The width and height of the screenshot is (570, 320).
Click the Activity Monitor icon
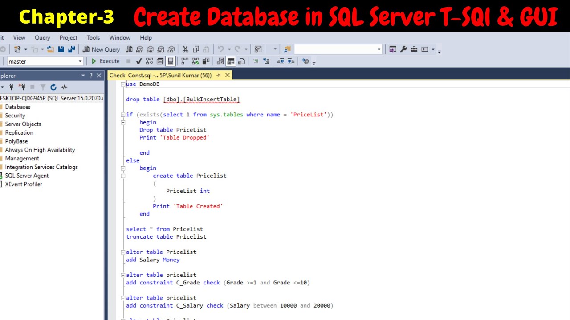pos(258,49)
